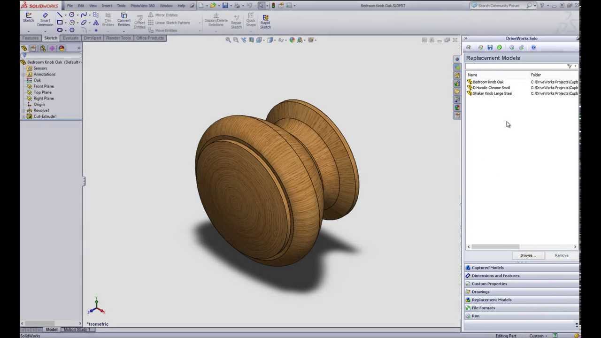
Task: Expand the Revolve1 feature node
Action: [23, 110]
